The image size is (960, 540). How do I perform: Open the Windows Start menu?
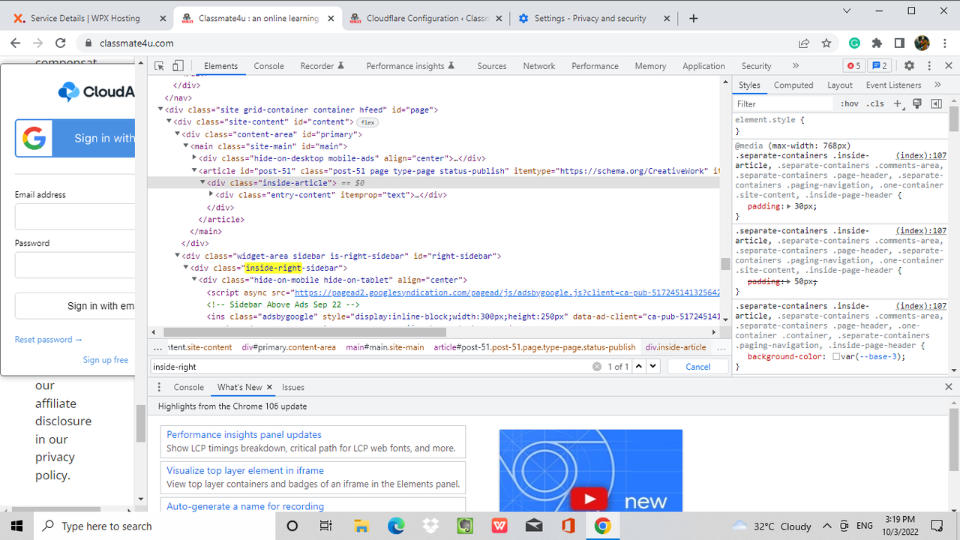click(16, 526)
